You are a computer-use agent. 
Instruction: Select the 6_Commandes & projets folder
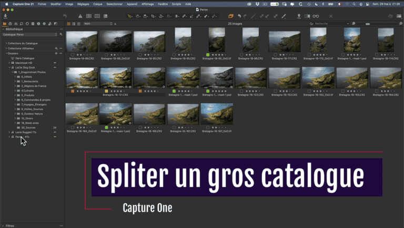pos(36,100)
